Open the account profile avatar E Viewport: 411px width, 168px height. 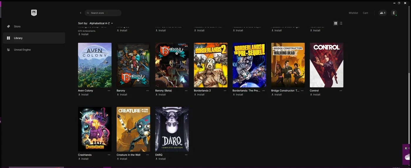coord(394,13)
